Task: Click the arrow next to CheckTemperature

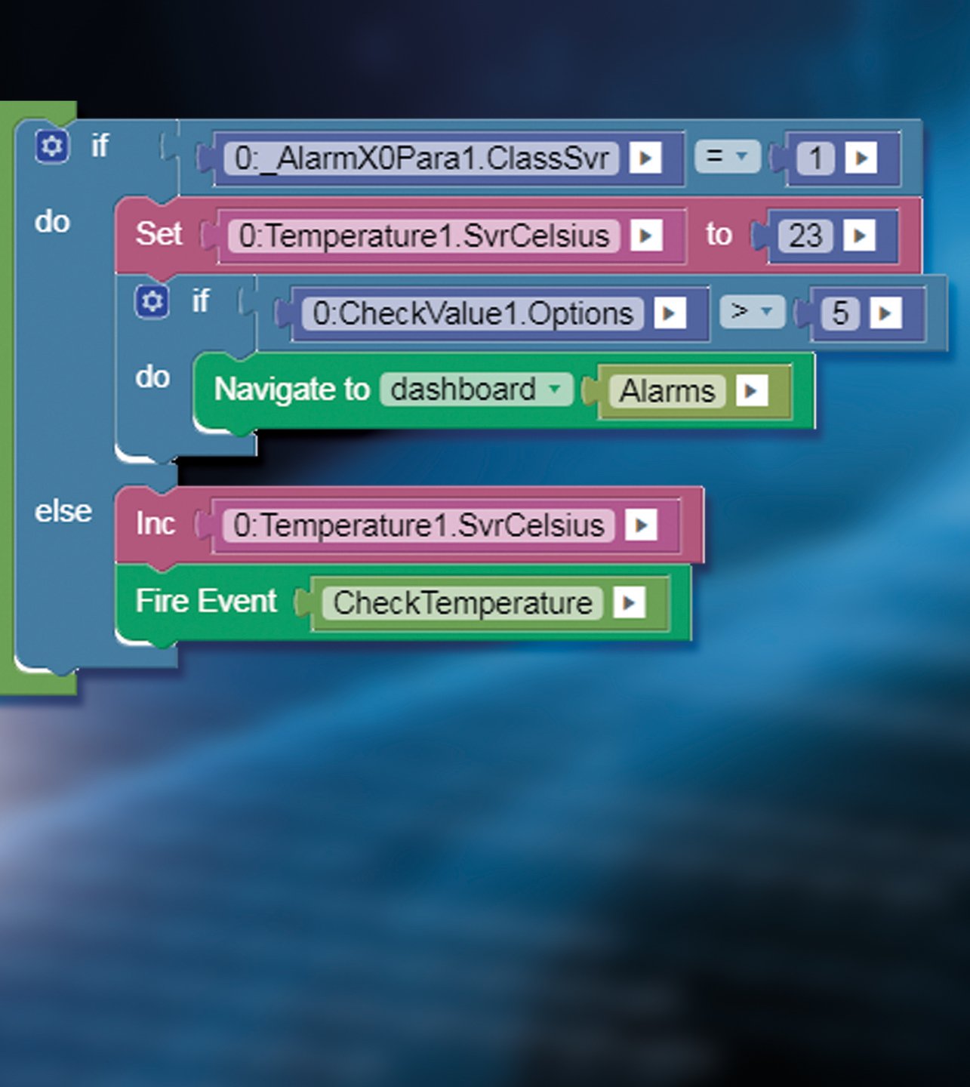Action: [630, 603]
